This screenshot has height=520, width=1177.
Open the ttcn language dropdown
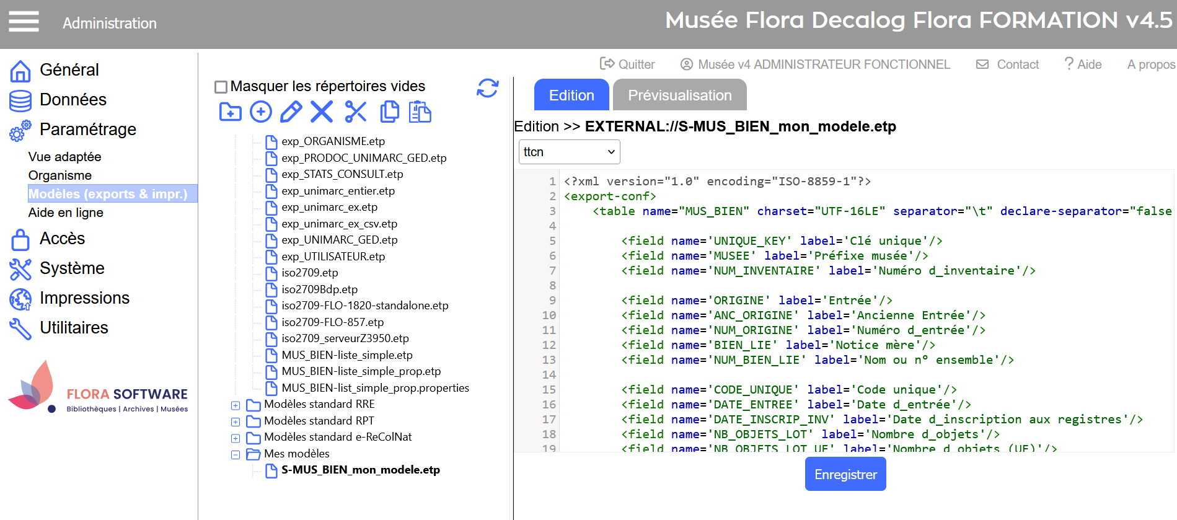[x=569, y=152]
